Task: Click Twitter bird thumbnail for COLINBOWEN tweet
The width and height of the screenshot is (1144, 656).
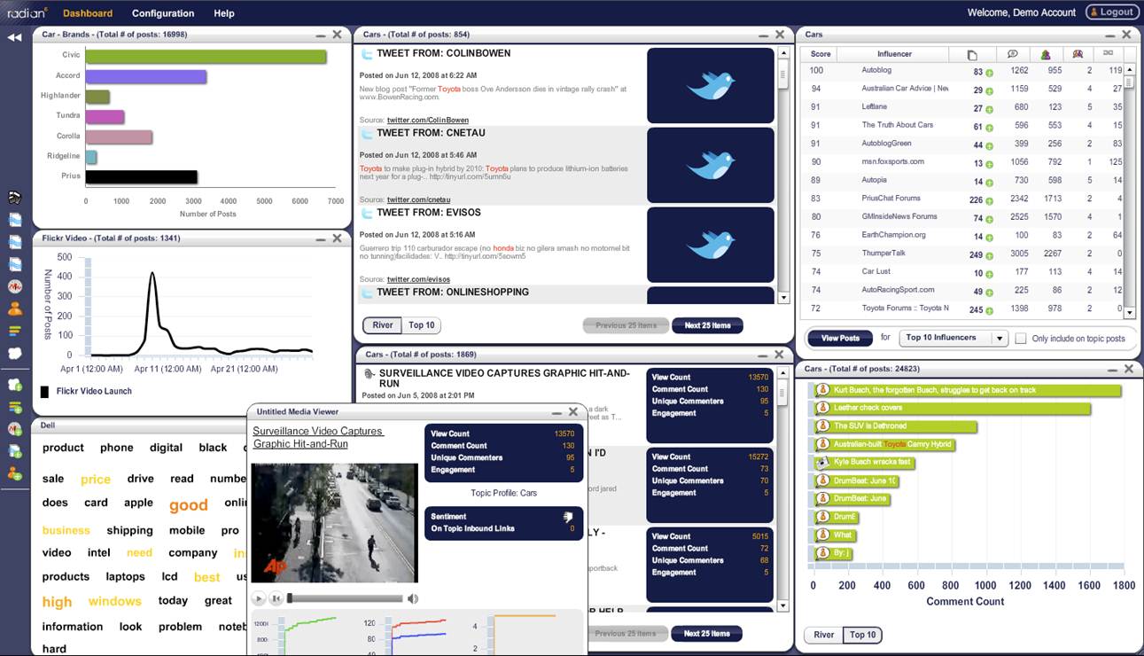Action: (711, 86)
